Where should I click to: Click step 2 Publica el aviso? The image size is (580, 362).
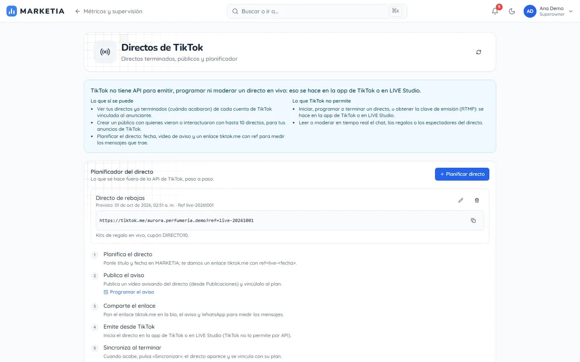coord(124,275)
